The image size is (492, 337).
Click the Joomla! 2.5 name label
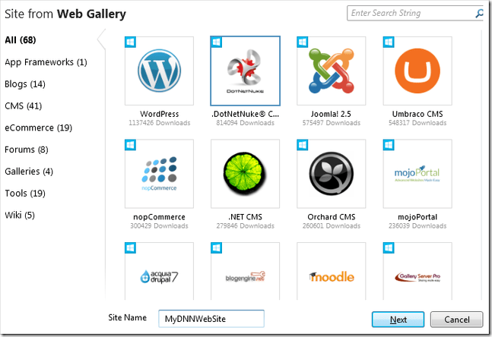click(331, 114)
